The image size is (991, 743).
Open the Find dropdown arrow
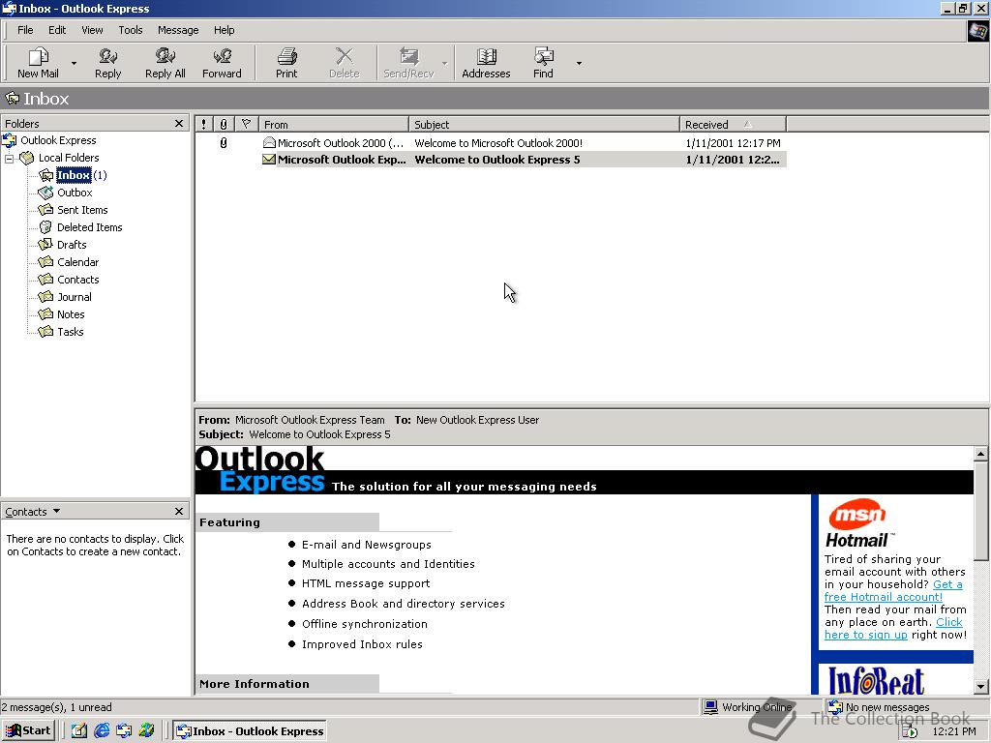579,63
